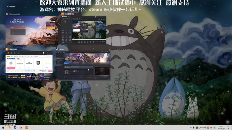
Task: Click the red square tray icon
Action: [208, 128]
